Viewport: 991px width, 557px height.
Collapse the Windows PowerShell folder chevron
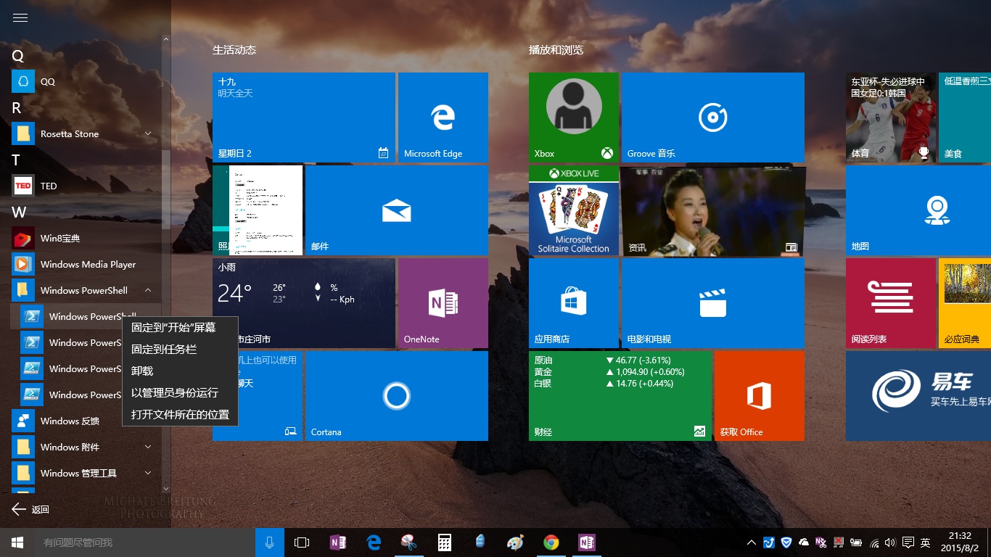(x=148, y=290)
